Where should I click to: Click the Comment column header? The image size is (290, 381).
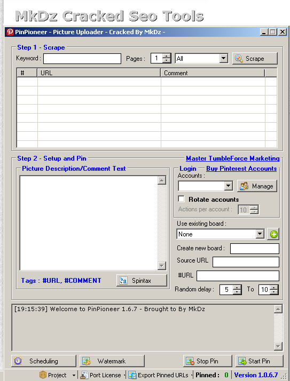click(x=213, y=73)
